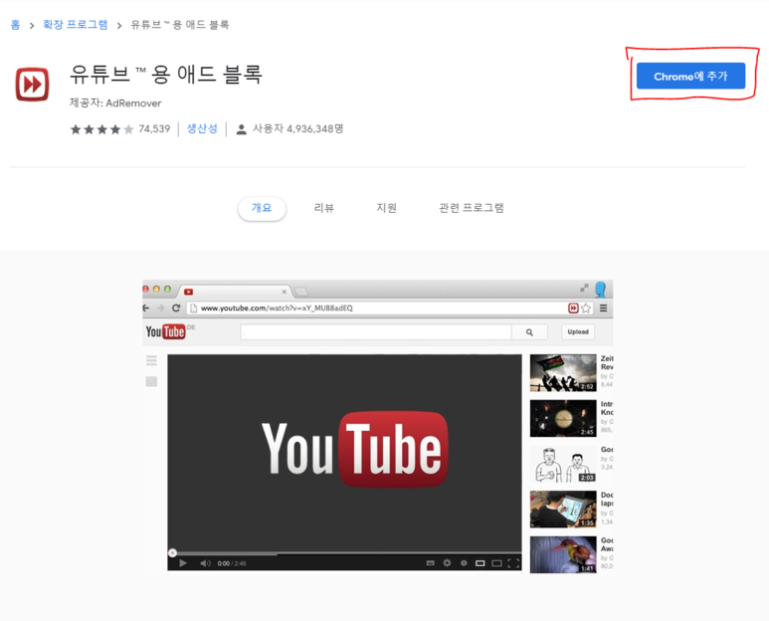The width and height of the screenshot is (769, 621).
Task: Open the bird video thumbnail 1:41
Action: point(563,554)
